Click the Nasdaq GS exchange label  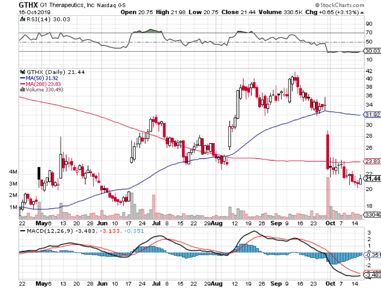[111, 5]
